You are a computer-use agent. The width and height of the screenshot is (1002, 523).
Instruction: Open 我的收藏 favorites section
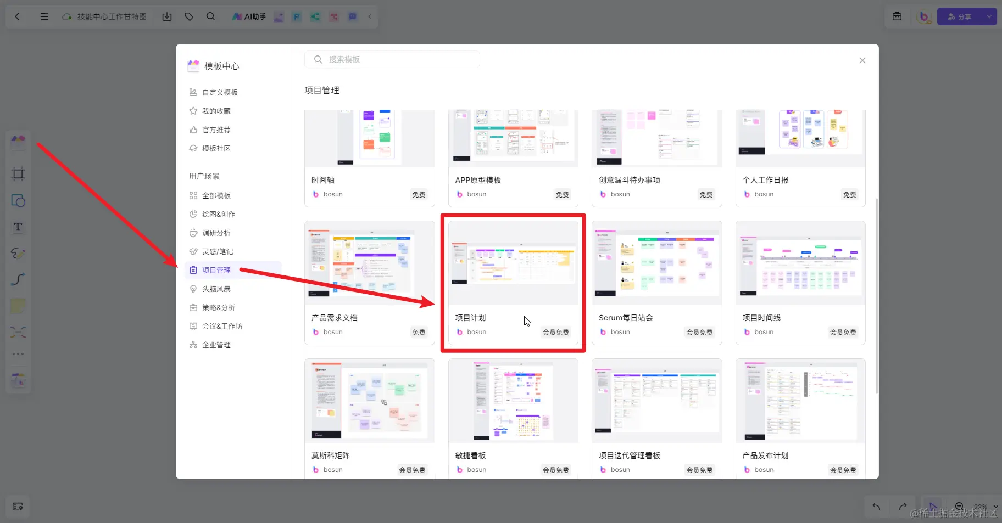(x=215, y=110)
